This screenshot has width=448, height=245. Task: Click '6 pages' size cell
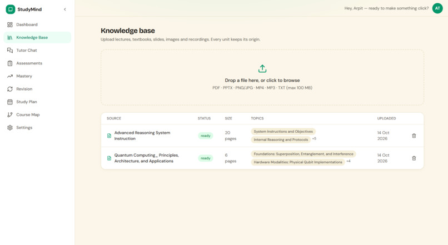[x=231, y=158]
